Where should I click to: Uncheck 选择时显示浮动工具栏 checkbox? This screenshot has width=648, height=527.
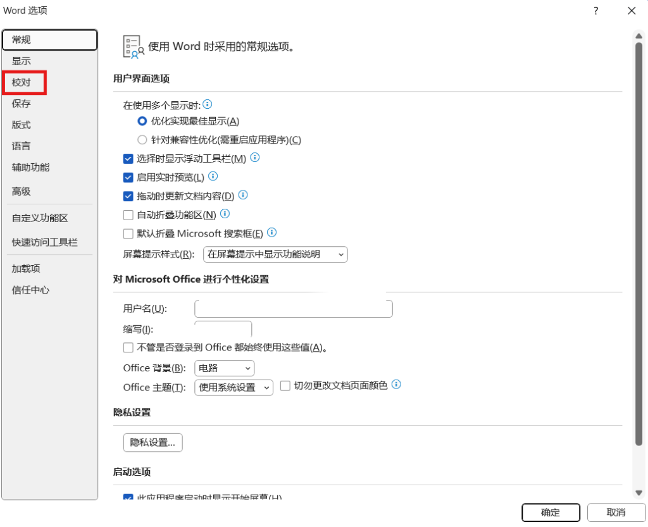click(128, 159)
